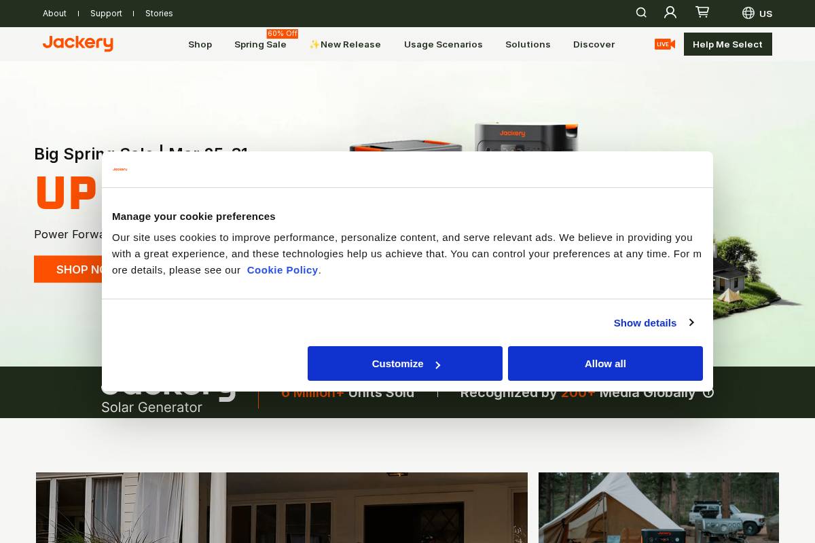Open the search icon

click(640, 12)
